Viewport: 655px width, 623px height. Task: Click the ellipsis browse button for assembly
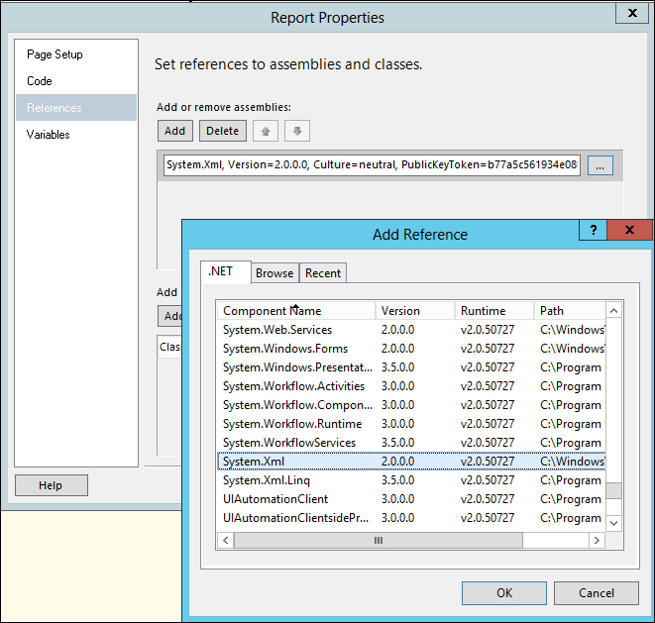pos(600,165)
